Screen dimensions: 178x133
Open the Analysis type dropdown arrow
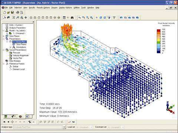click(x=64, y=127)
